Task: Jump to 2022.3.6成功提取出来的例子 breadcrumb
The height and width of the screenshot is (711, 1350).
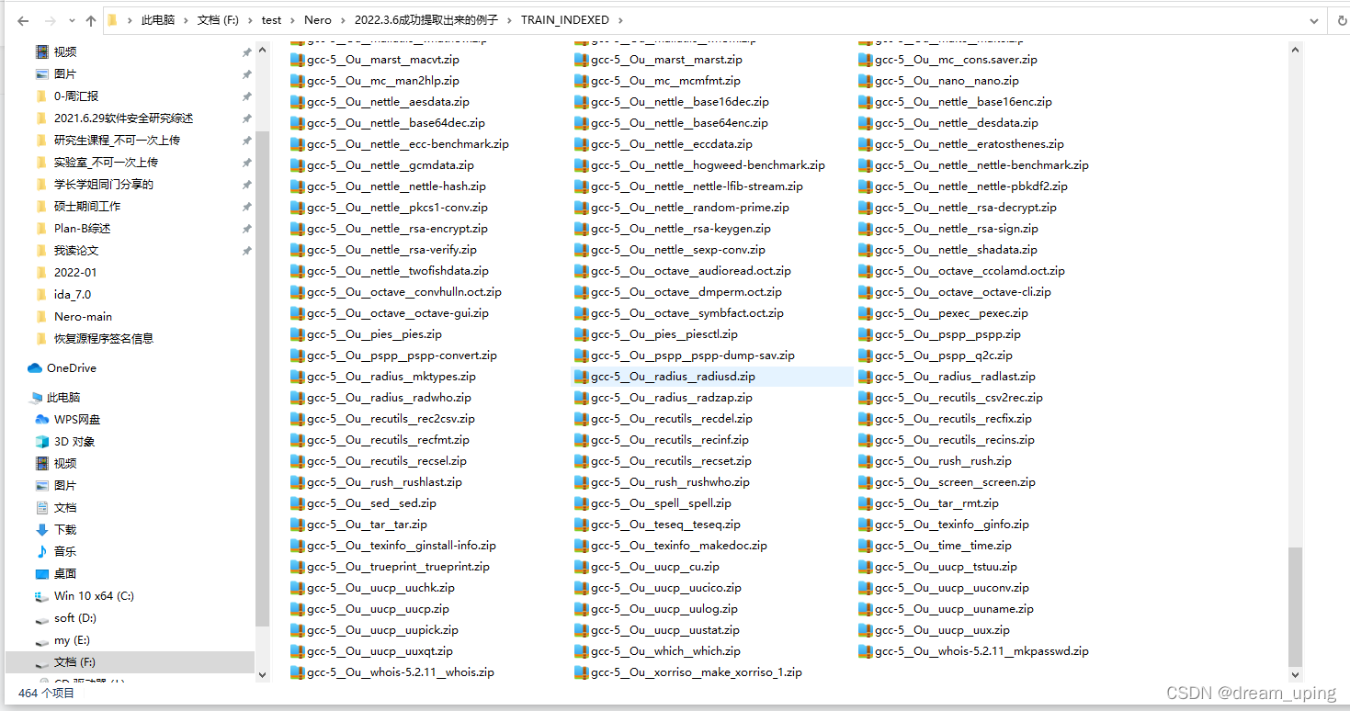Action: [x=426, y=19]
